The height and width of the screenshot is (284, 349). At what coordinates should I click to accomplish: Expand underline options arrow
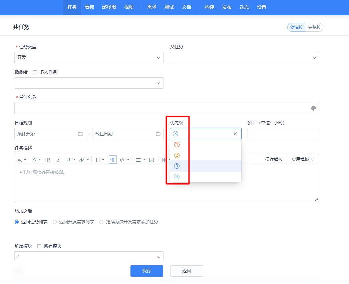click(74, 160)
